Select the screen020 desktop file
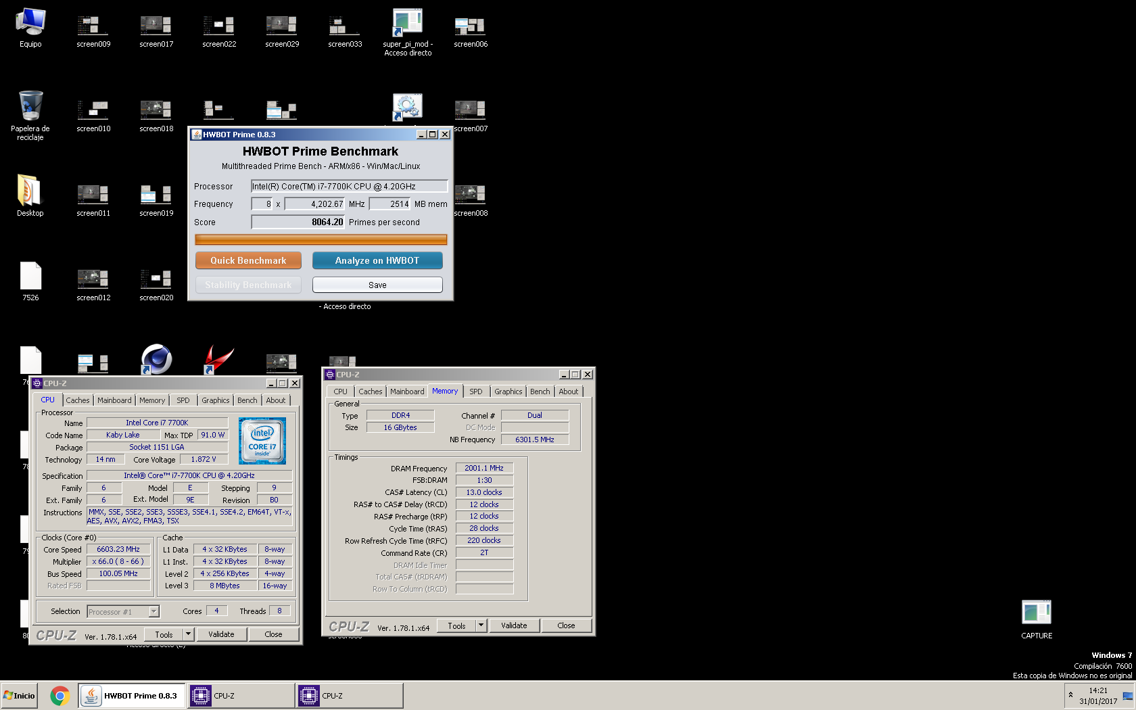The height and width of the screenshot is (710, 1136). 156,284
